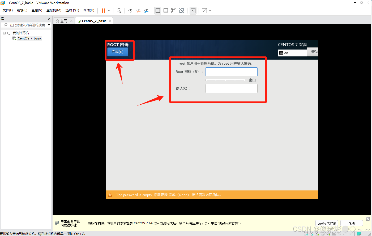The width and height of the screenshot is (372, 236).
Task: Click the installer 帮助 help button
Action: tap(313, 52)
